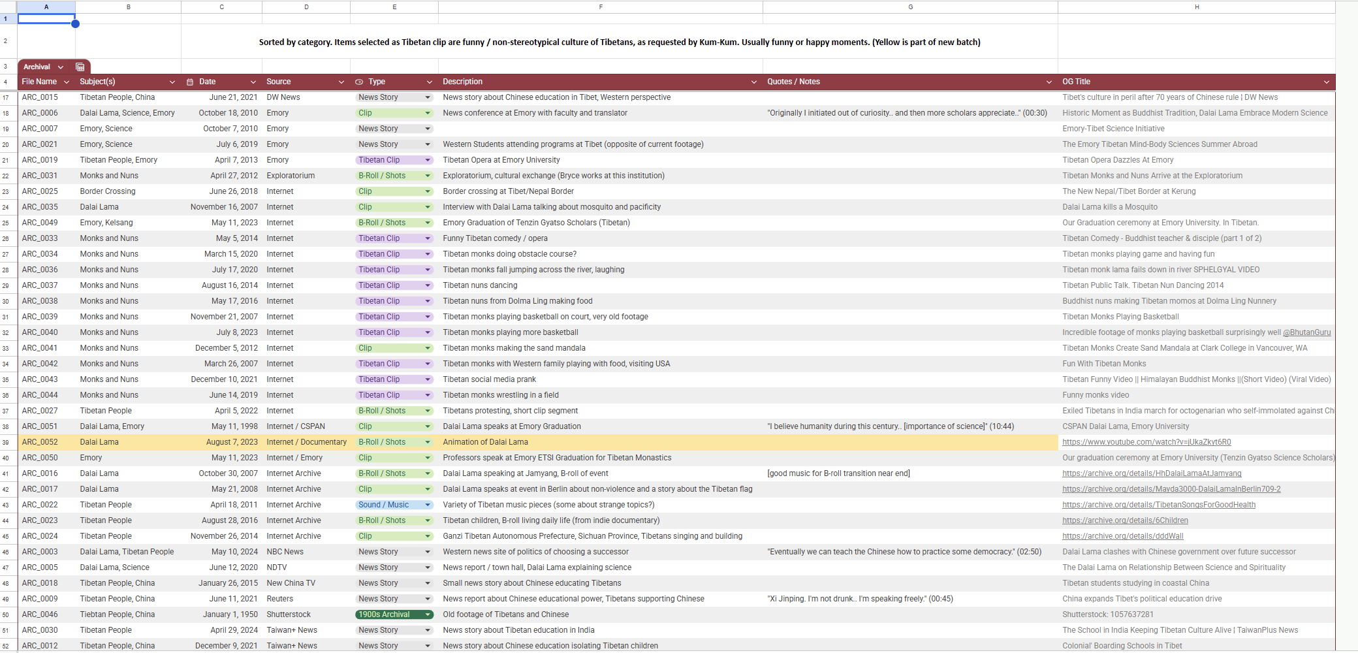This screenshot has width=1358, height=653.
Task: Open the Mayda3000-DalaiLamaInBerlin archive.org link
Action: (x=1171, y=489)
